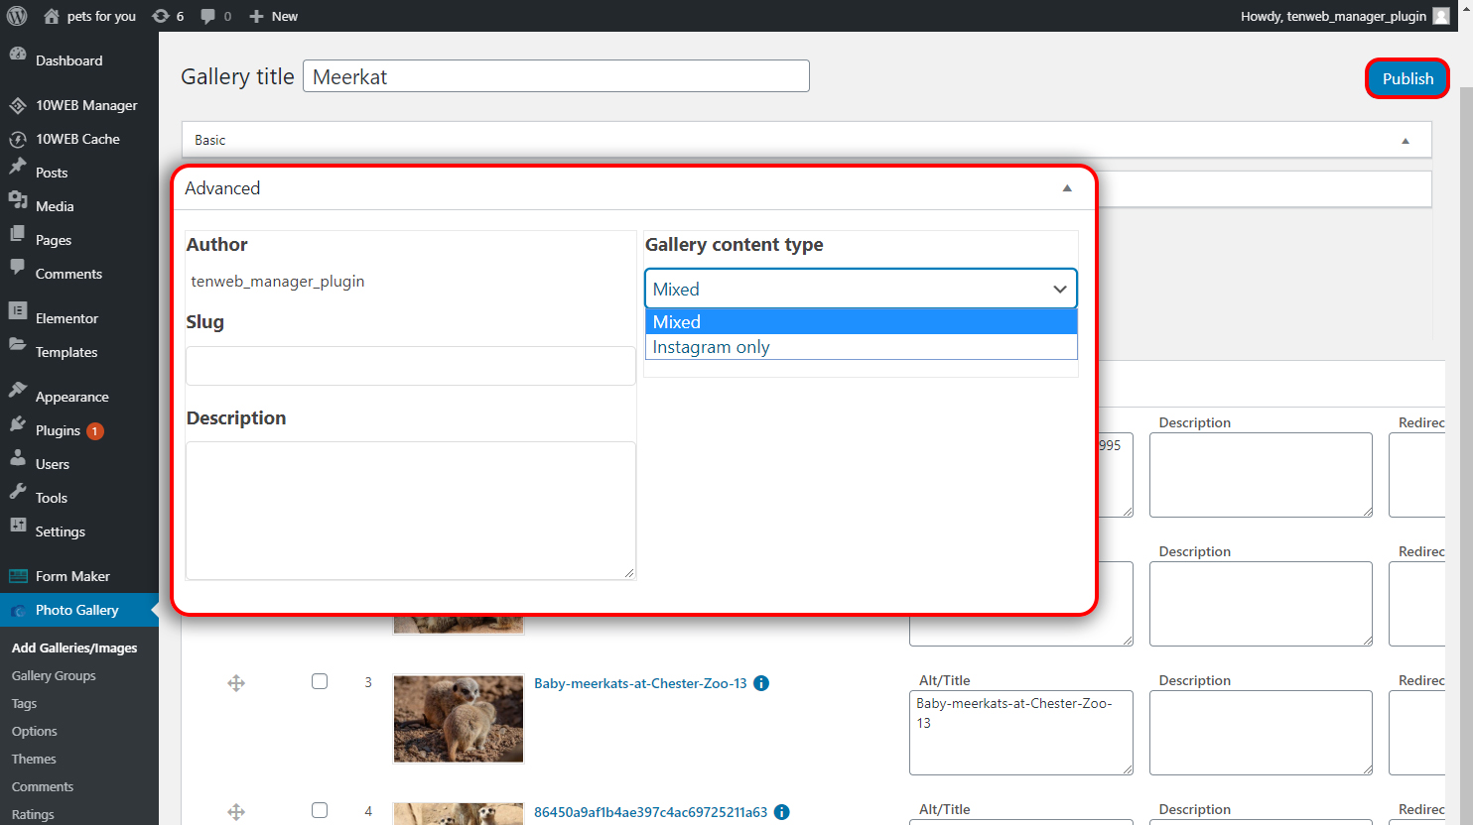Open Add Galleries/Images submenu item

click(74, 648)
